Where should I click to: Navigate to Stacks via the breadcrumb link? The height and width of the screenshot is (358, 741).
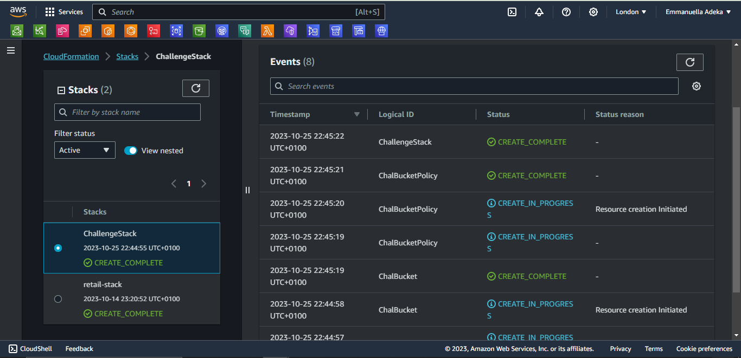127,56
